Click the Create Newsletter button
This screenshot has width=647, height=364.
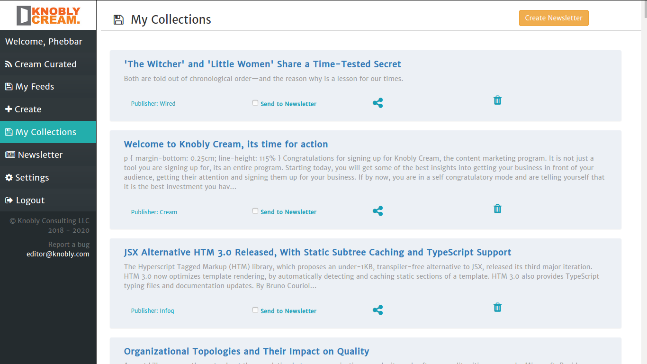[554, 18]
